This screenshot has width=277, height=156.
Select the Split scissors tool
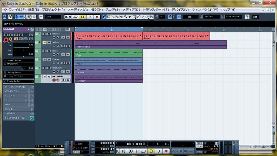tap(113, 17)
